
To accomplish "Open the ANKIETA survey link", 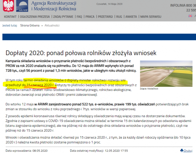I will 131,17.
